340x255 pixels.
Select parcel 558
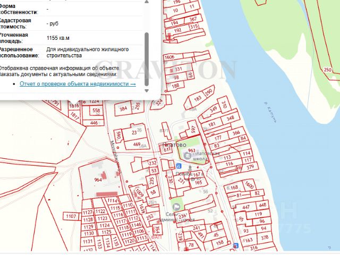[x=96, y=110]
